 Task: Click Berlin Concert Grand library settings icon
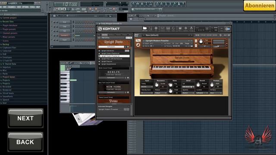pyautogui.click(x=128, y=77)
